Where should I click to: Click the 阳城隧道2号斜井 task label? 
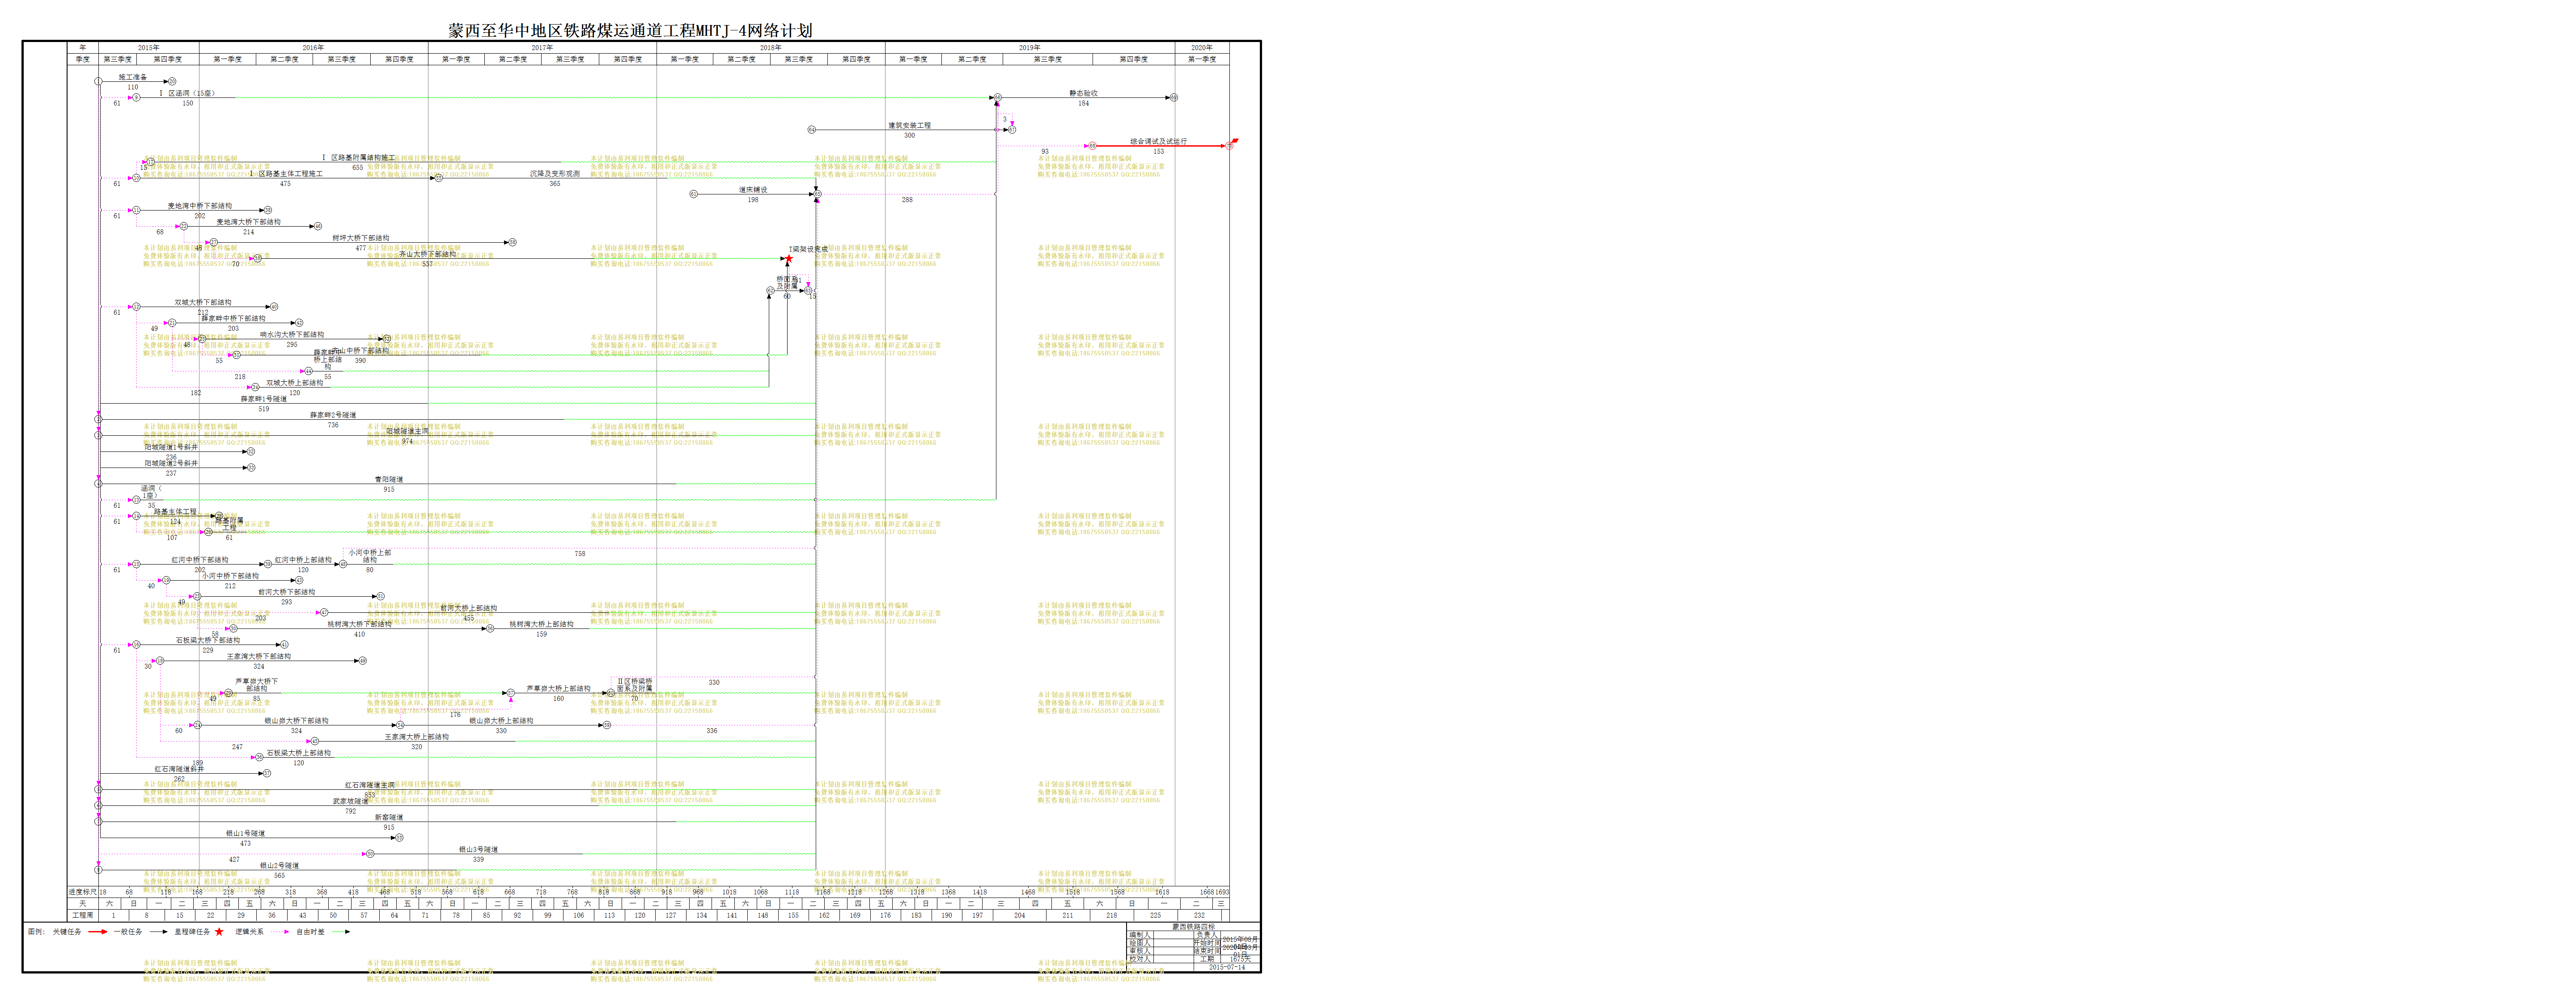pyautogui.click(x=171, y=464)
